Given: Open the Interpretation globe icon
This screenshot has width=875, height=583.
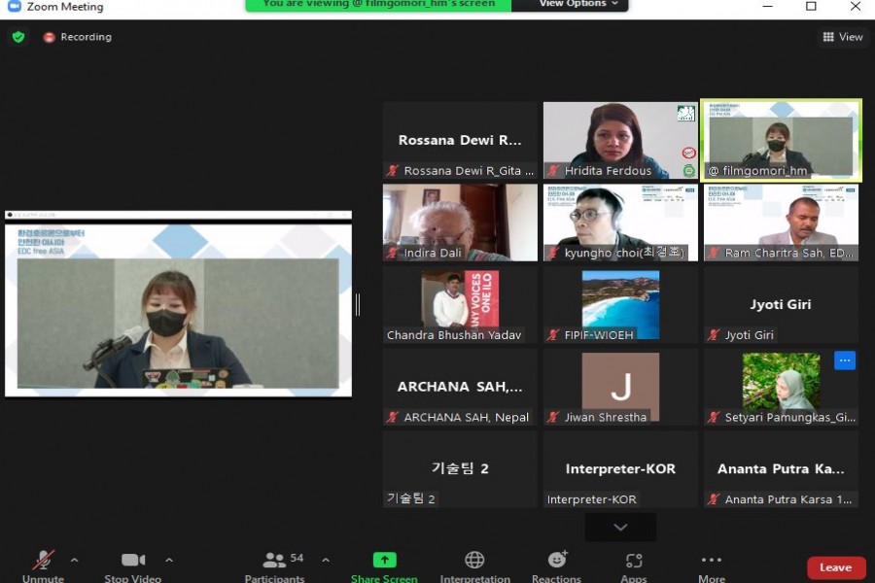Looking at the screenshot, I should pos(474,561).
